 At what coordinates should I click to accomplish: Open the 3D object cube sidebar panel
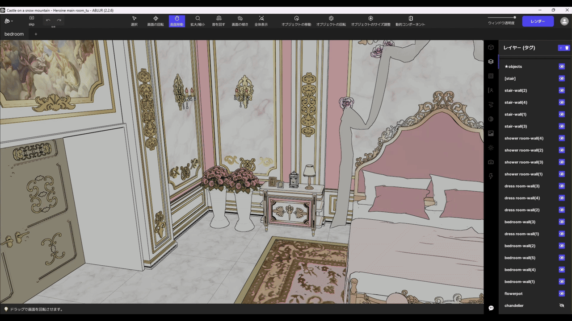[491, 47]
